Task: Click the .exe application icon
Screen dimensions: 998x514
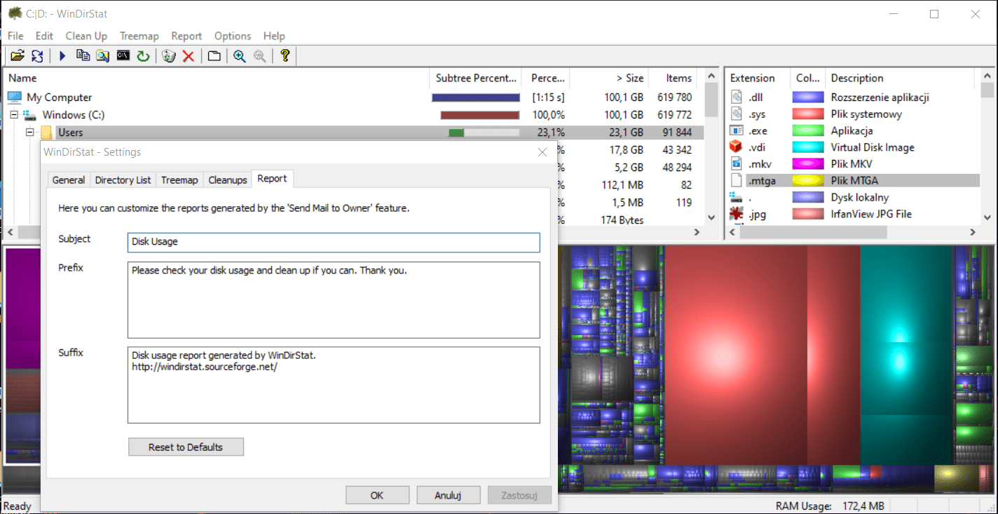Action: [x=736, y=130]
